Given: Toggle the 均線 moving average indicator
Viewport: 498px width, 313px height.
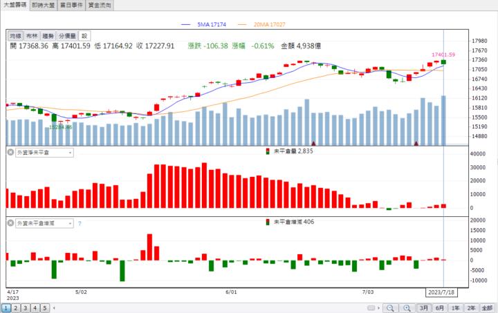Looking at the screenshot, I should [15, 36].
